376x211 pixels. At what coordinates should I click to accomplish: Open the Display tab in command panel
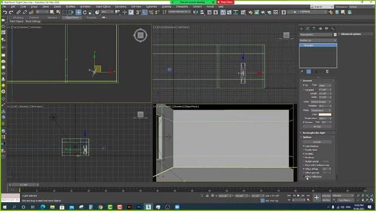coord(327,29)
